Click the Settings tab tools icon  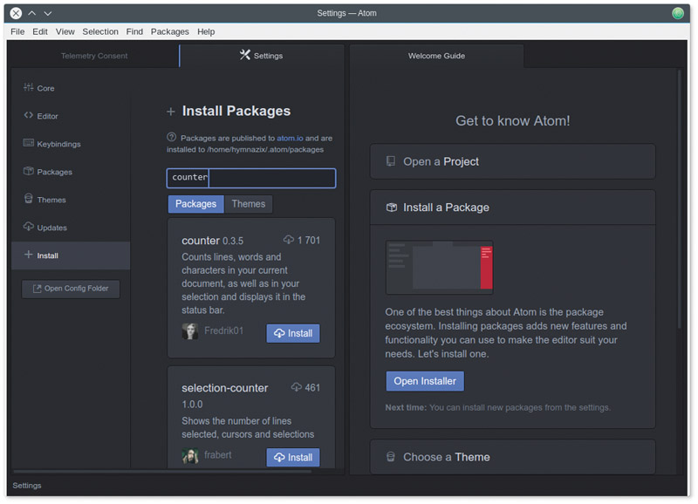(245, 55)
